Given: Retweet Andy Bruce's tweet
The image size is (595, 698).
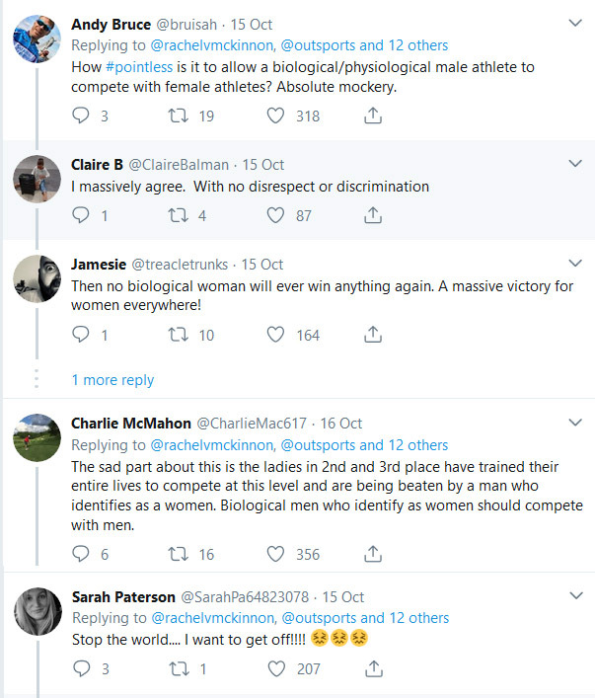Looking at the screenshot, I should point(179,116).
